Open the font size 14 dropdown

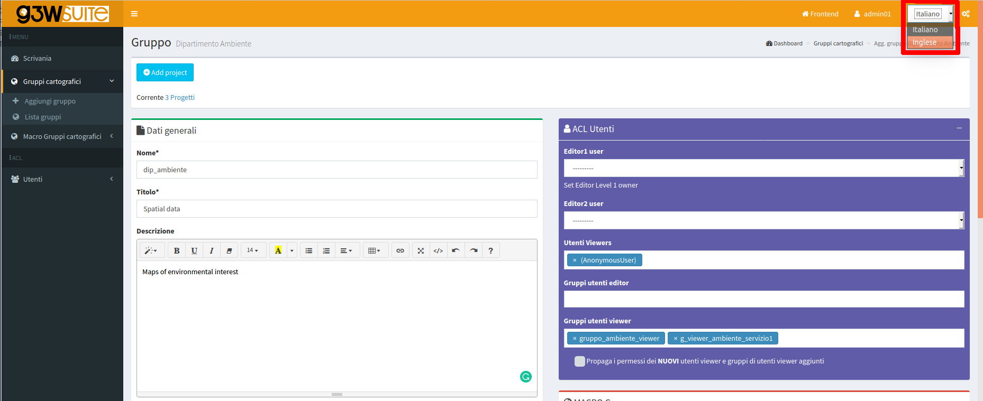pyautogui.click(x=252, y=250)
